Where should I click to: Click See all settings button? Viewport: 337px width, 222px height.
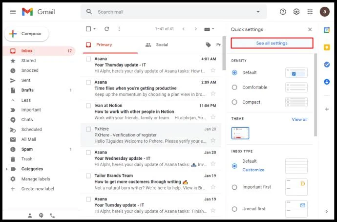(x=272, y=43)
